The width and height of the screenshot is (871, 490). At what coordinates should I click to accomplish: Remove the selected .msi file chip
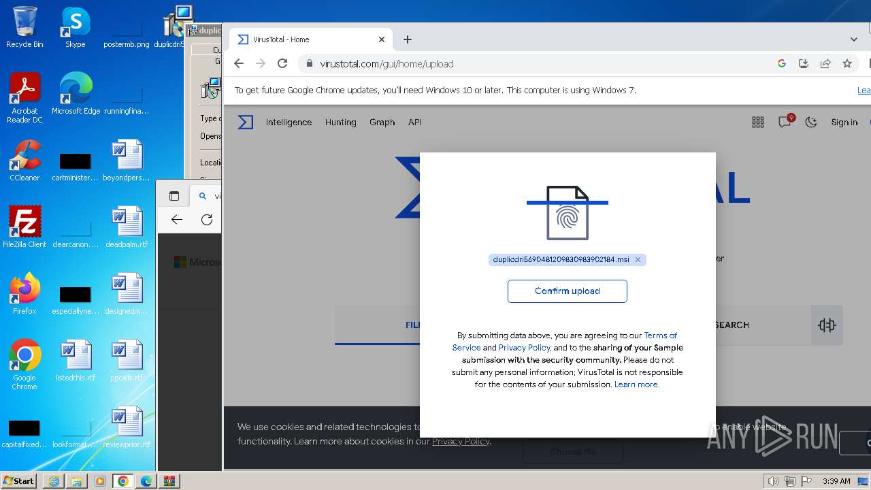(x=638, y=259)
